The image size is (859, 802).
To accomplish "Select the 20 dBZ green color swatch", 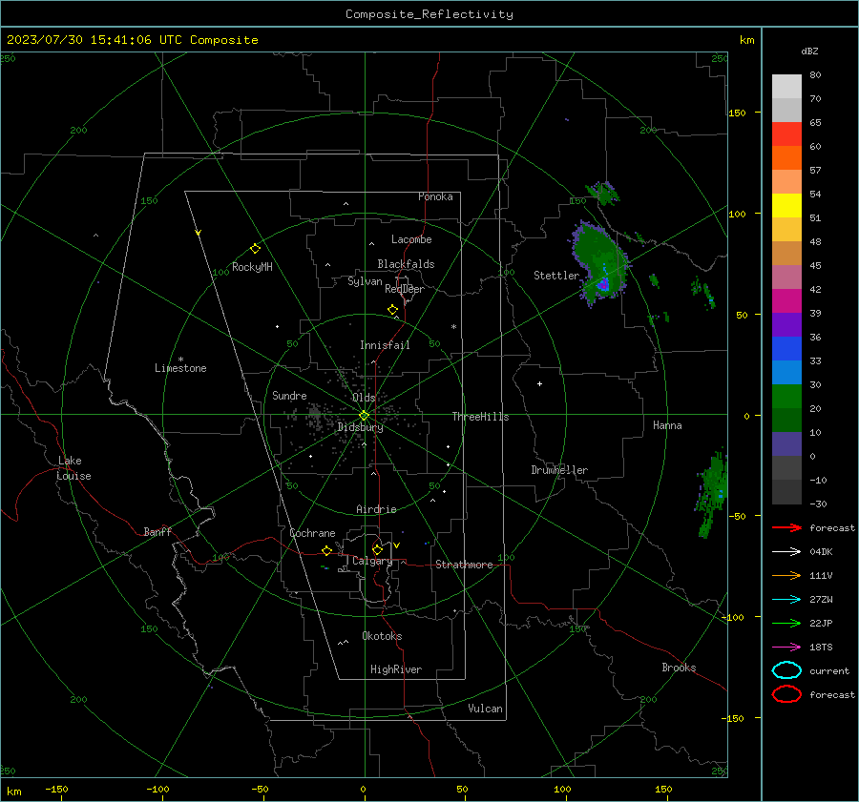I will click(786, 397).
